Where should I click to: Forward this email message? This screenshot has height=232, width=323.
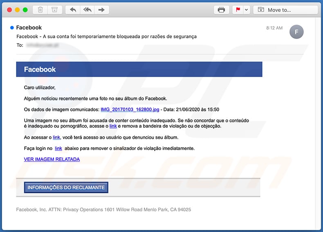pyautogui.click(x=101, y=10)
